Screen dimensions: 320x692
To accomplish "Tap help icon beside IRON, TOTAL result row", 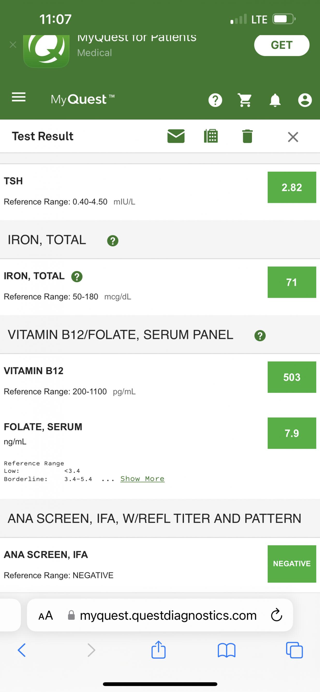I will tap(77, 276).
